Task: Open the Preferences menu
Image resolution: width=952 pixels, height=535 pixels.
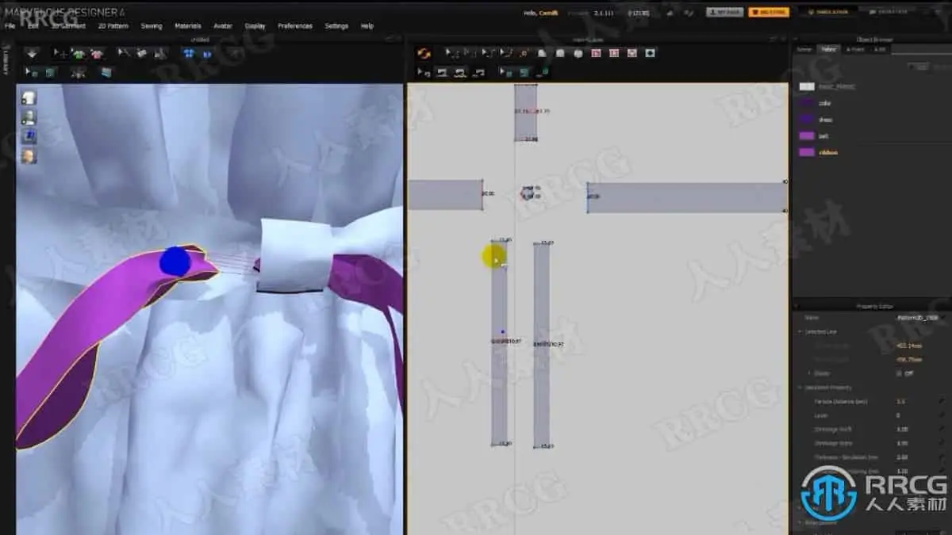Action: pyautogui.click(x=295, y=26)
